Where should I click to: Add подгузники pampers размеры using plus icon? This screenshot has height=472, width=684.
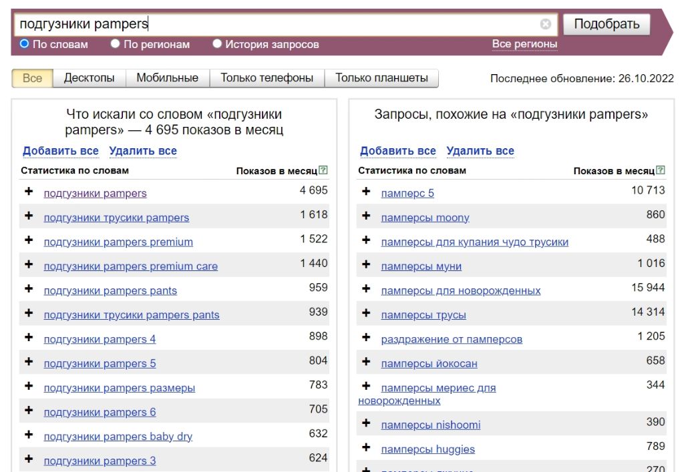pyautogui.click(x=29, y=386)
